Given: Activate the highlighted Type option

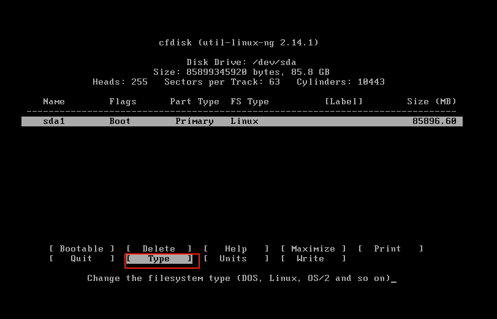Looking at the screenshot, I should tap(159, 259).
